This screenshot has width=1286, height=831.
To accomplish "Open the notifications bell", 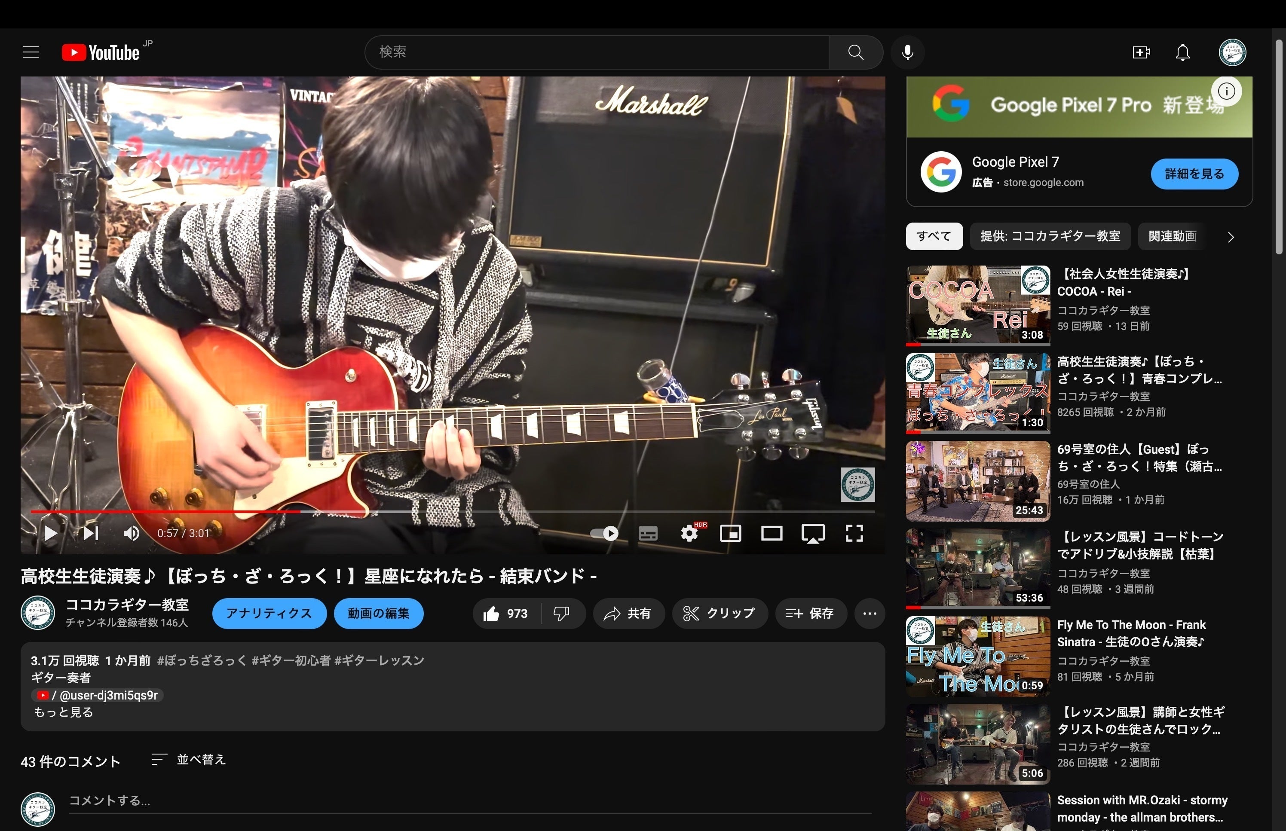I will point(1182,52).
